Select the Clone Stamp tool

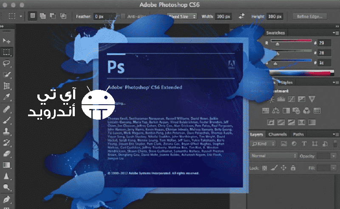click(6, 131)
